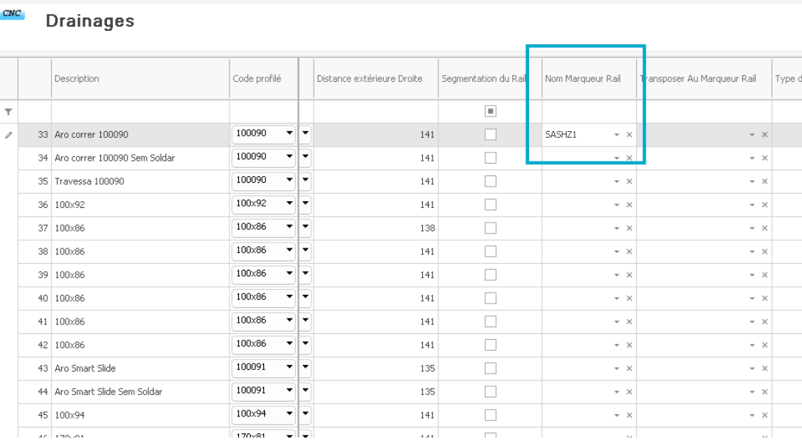Open the arrow dropdown beside row 35 profile code
This screenshot has width=802, height=443.
pyautogui.click(x=305, y=180)
